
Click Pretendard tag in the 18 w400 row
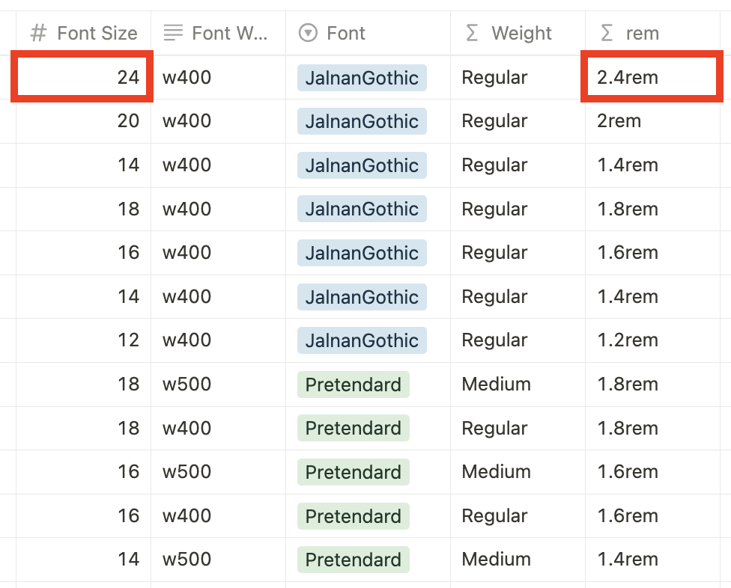coord(354,428)
